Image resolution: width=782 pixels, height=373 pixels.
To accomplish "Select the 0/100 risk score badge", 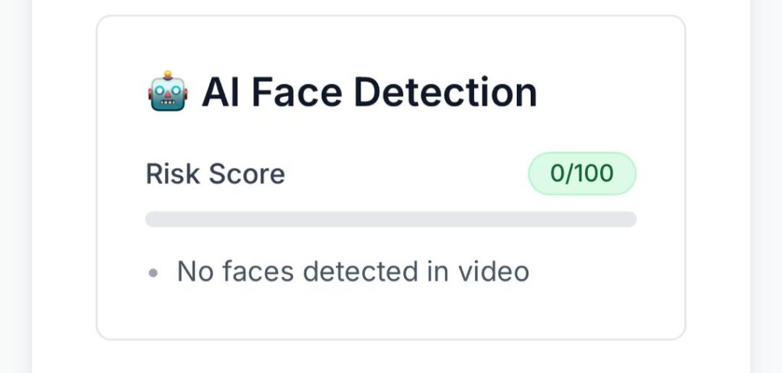I will click(582, 173).
